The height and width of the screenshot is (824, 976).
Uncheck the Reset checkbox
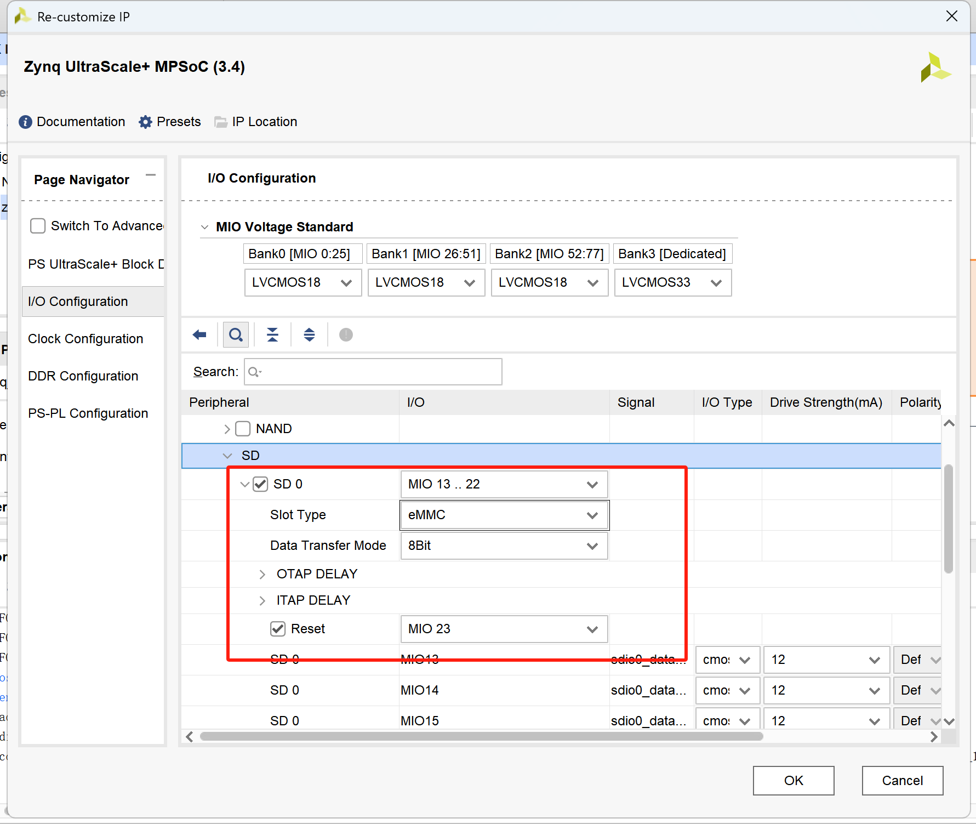point(278,629)
